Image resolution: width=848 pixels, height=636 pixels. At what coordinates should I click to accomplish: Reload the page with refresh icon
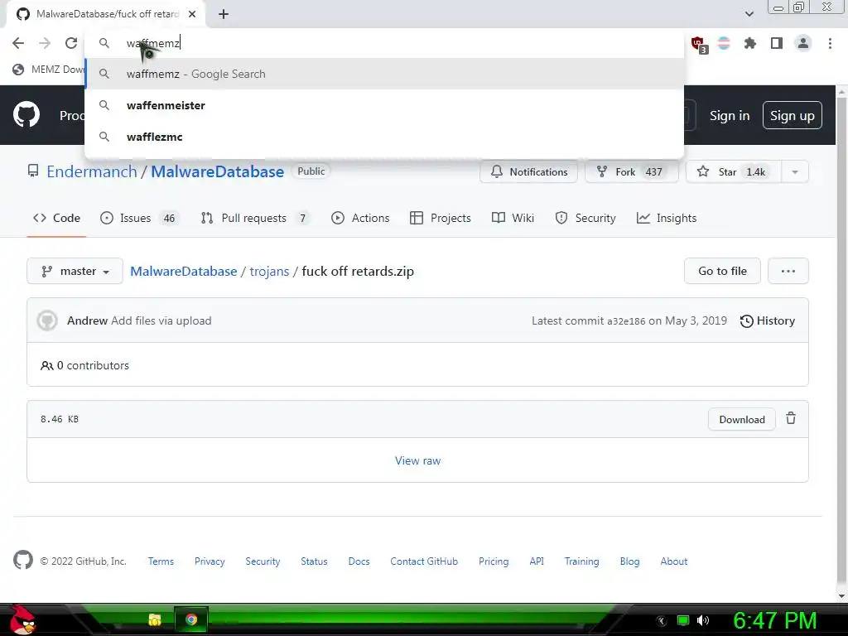pyautogui.click(x=71, y=43)
